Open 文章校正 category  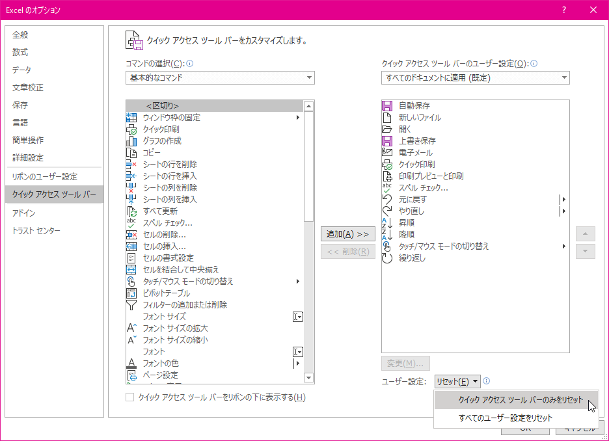pos(55,88)
